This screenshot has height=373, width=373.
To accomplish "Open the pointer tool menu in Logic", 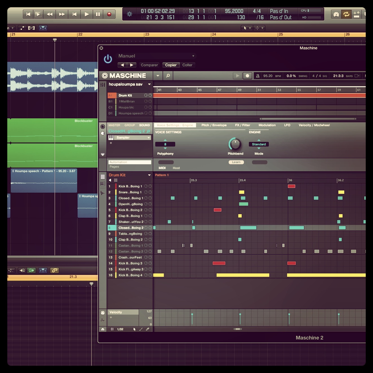I will pyautogui.click(x=247, y=28).
